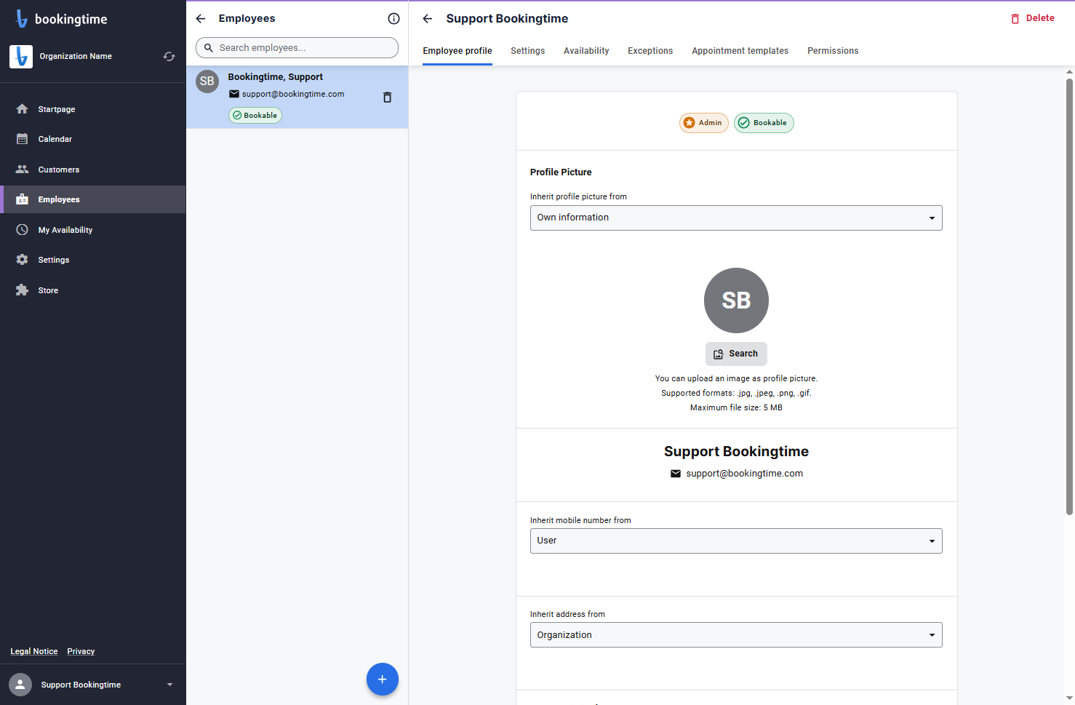Screen dimensions: 1075x705
Task: Click the red Delete button
Action: [x=1033, y=18]
